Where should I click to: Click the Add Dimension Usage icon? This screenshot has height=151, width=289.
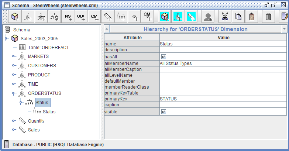(x=41, y=17)
